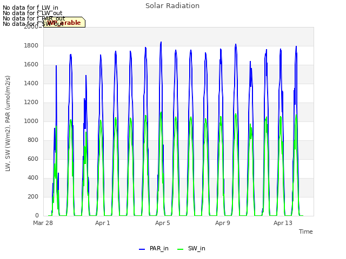
Task: Click the 0 y-axis tick label
Action: (37, 215)
